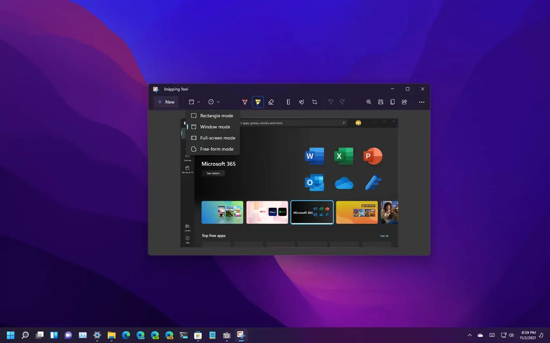
Task: Share the snip
Action: pyautogui.click(x=404, y=102)
